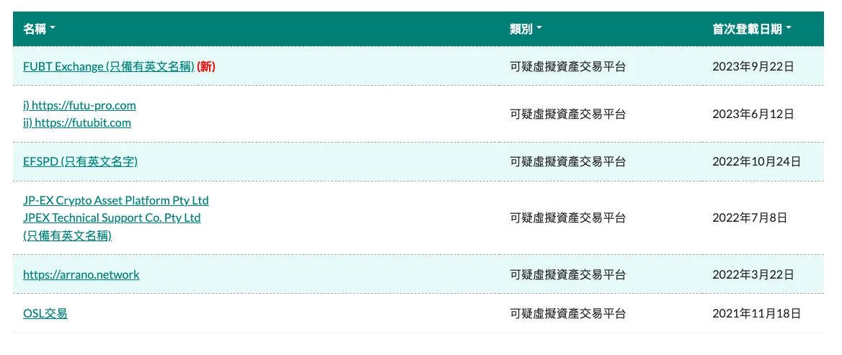Screen dimensions: 842x355
Task: Sort the table by 名稱 column
Action: click(x=39, y=29)
